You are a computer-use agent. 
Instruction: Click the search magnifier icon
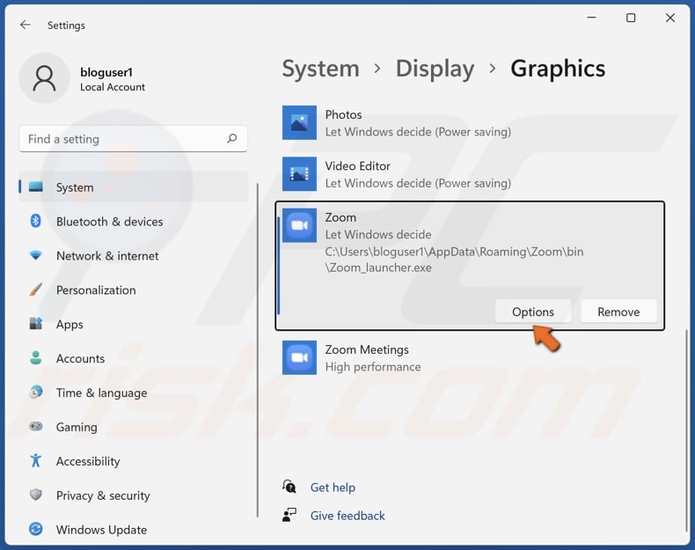click(x=232, y=139)
